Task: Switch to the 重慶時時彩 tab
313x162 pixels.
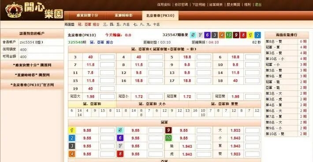Action: coord(124,15)
